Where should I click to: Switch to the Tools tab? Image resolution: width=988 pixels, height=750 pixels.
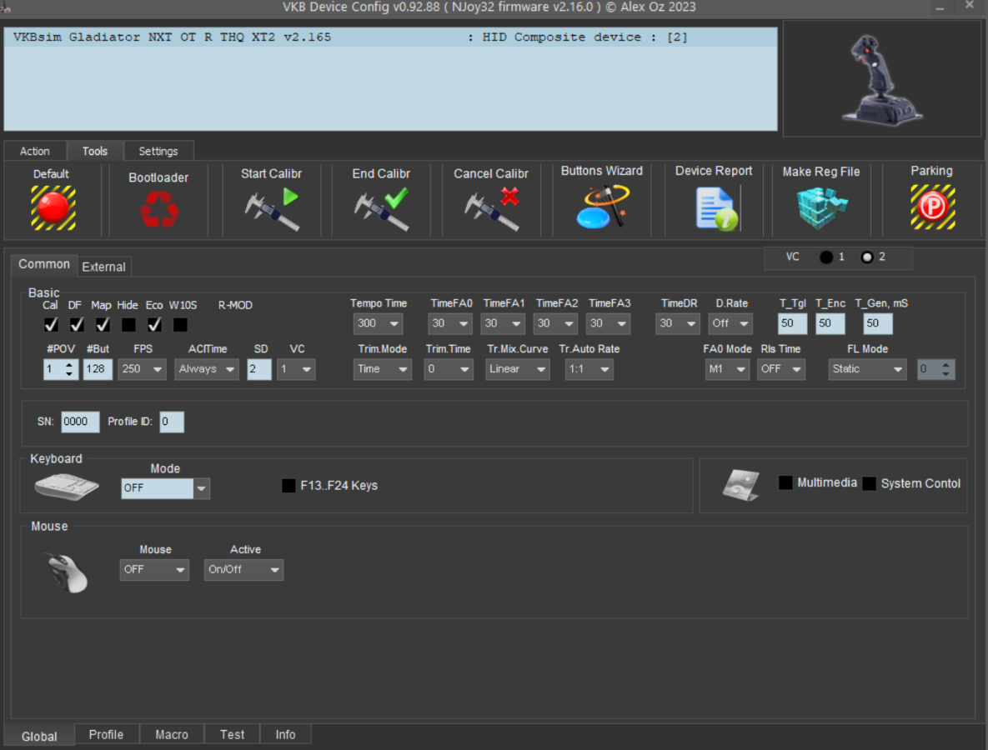click(95, 151)
